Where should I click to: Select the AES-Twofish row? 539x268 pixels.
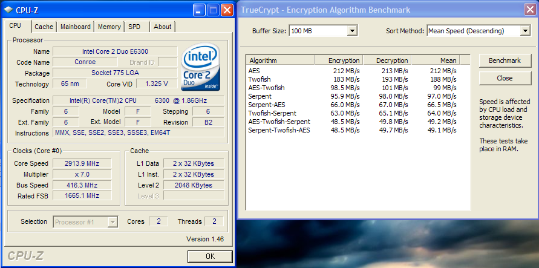pos(358,88)
